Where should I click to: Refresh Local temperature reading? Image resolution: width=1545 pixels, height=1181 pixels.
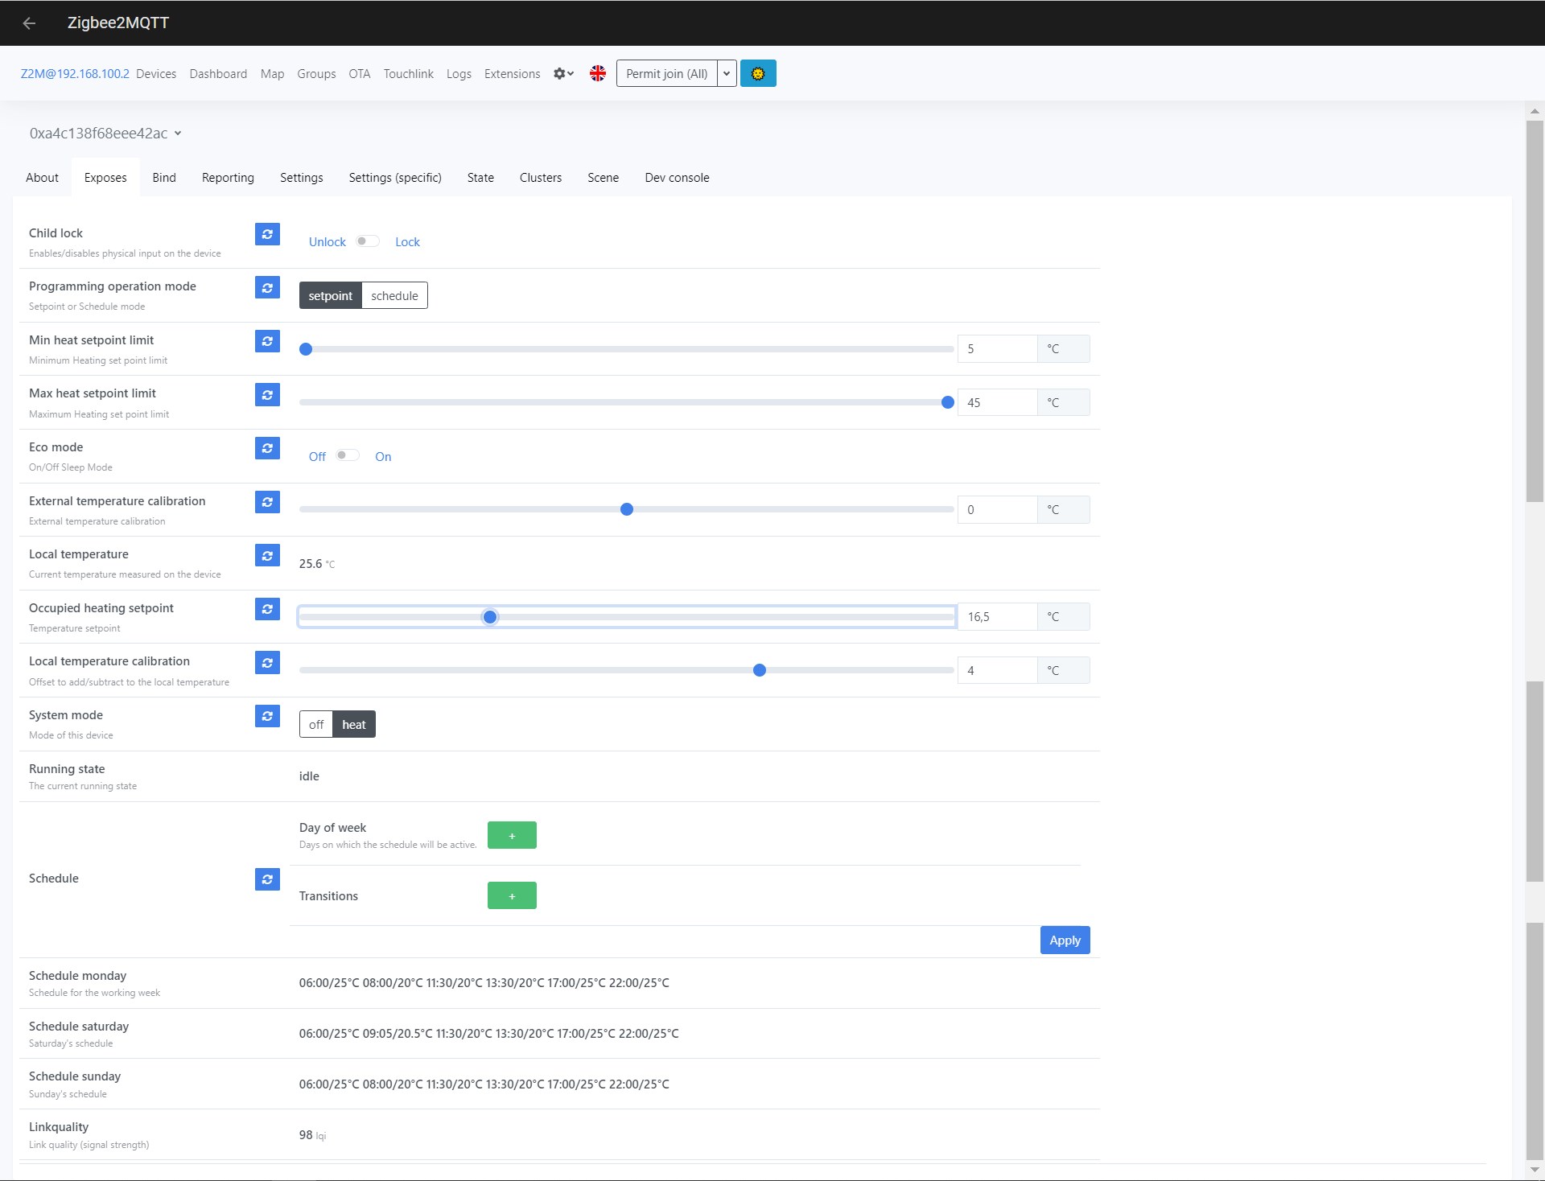point(267,555)
